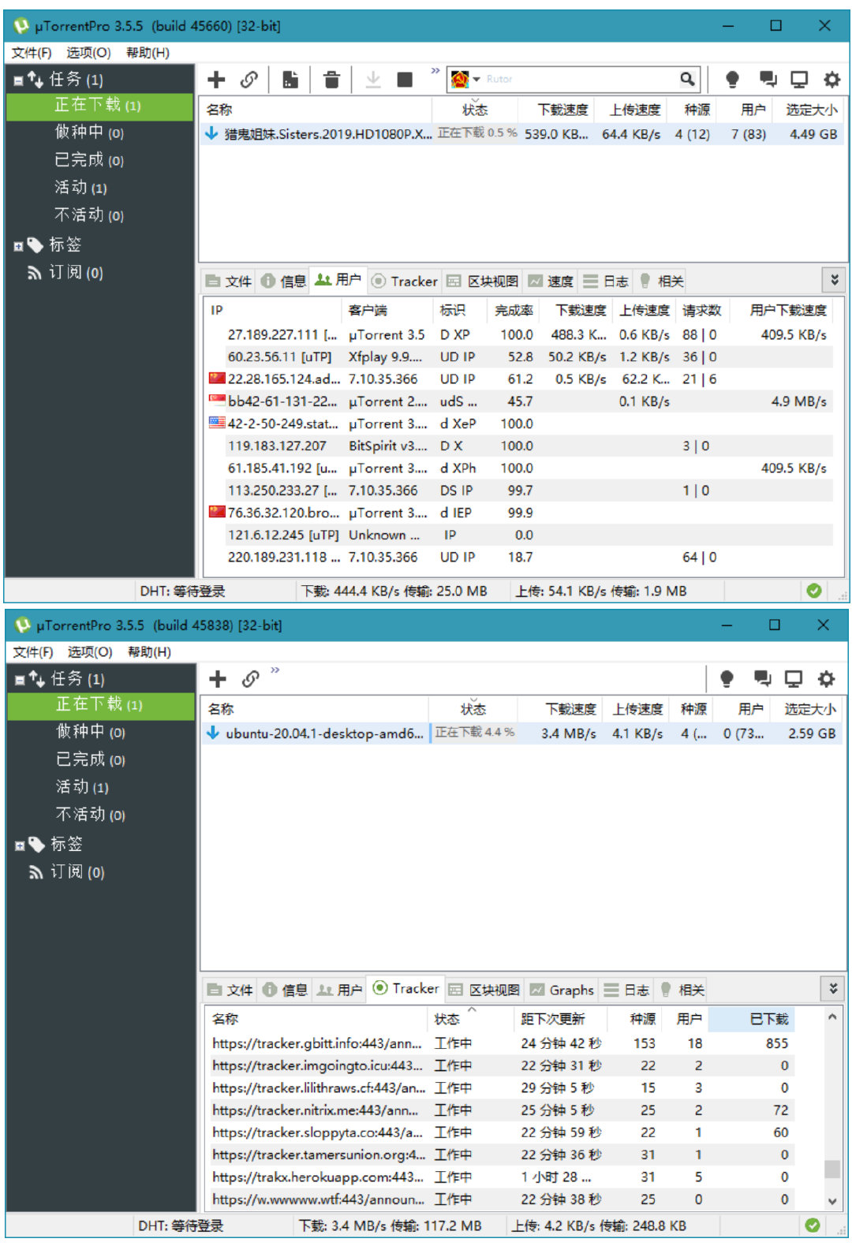Collapse the detail pane using chevron button, build 45660 window
This screenshot has height=1246, width=852.
click(x=835, y=280)
